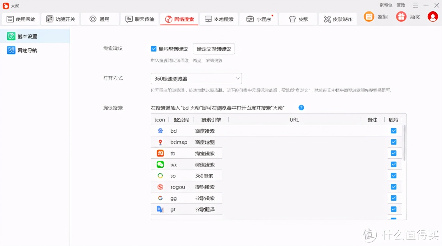This screenshot has height=246, width=442.
Task: Disable the wx search engine checkbox
Action: (x=394, y=164)
